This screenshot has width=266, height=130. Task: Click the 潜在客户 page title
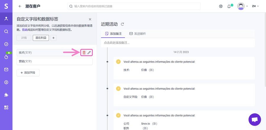[x=33, y=6]
